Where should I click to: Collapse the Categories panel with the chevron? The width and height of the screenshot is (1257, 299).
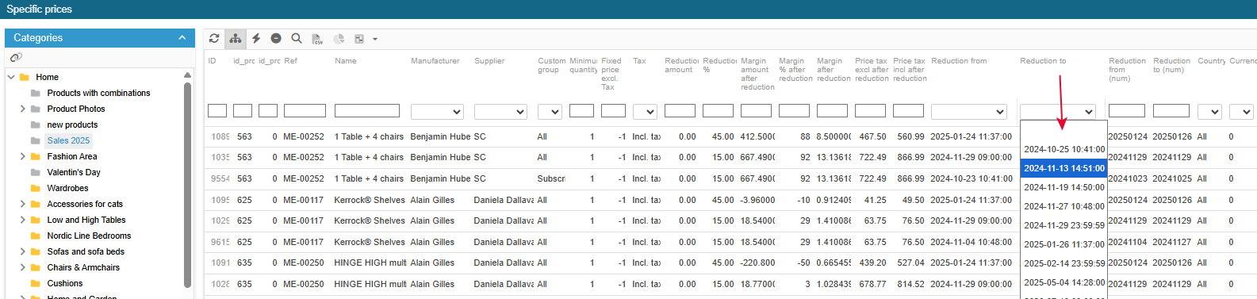tap(182, 37)
